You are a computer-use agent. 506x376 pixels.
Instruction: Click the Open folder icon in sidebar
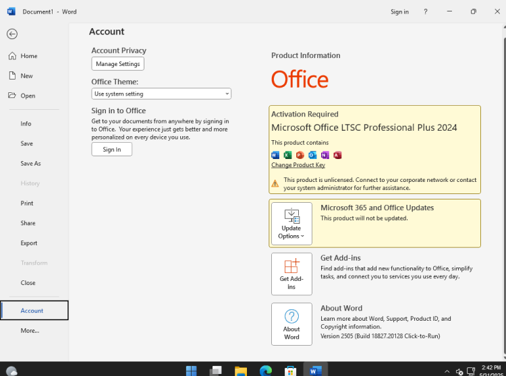click(x=12, y=96)
